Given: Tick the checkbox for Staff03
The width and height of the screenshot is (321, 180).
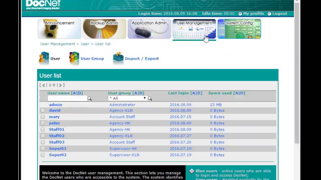Looking at the screenshot, I should (x=43, y=142).
